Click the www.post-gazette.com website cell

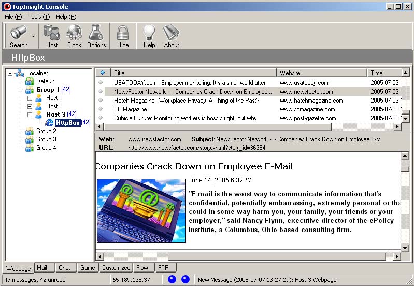click(308, 118)
